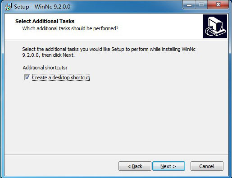Image resolution: width=232 pixels, height=178 pixels.
Task: Click the 'Select Additional Tasks' heading
Action: click(x=45, y=21)
